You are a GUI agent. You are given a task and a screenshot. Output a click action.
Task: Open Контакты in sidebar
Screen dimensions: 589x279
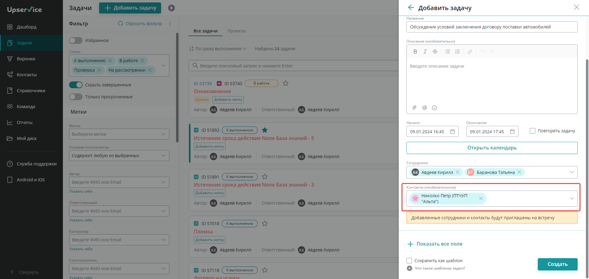point(31,75)
